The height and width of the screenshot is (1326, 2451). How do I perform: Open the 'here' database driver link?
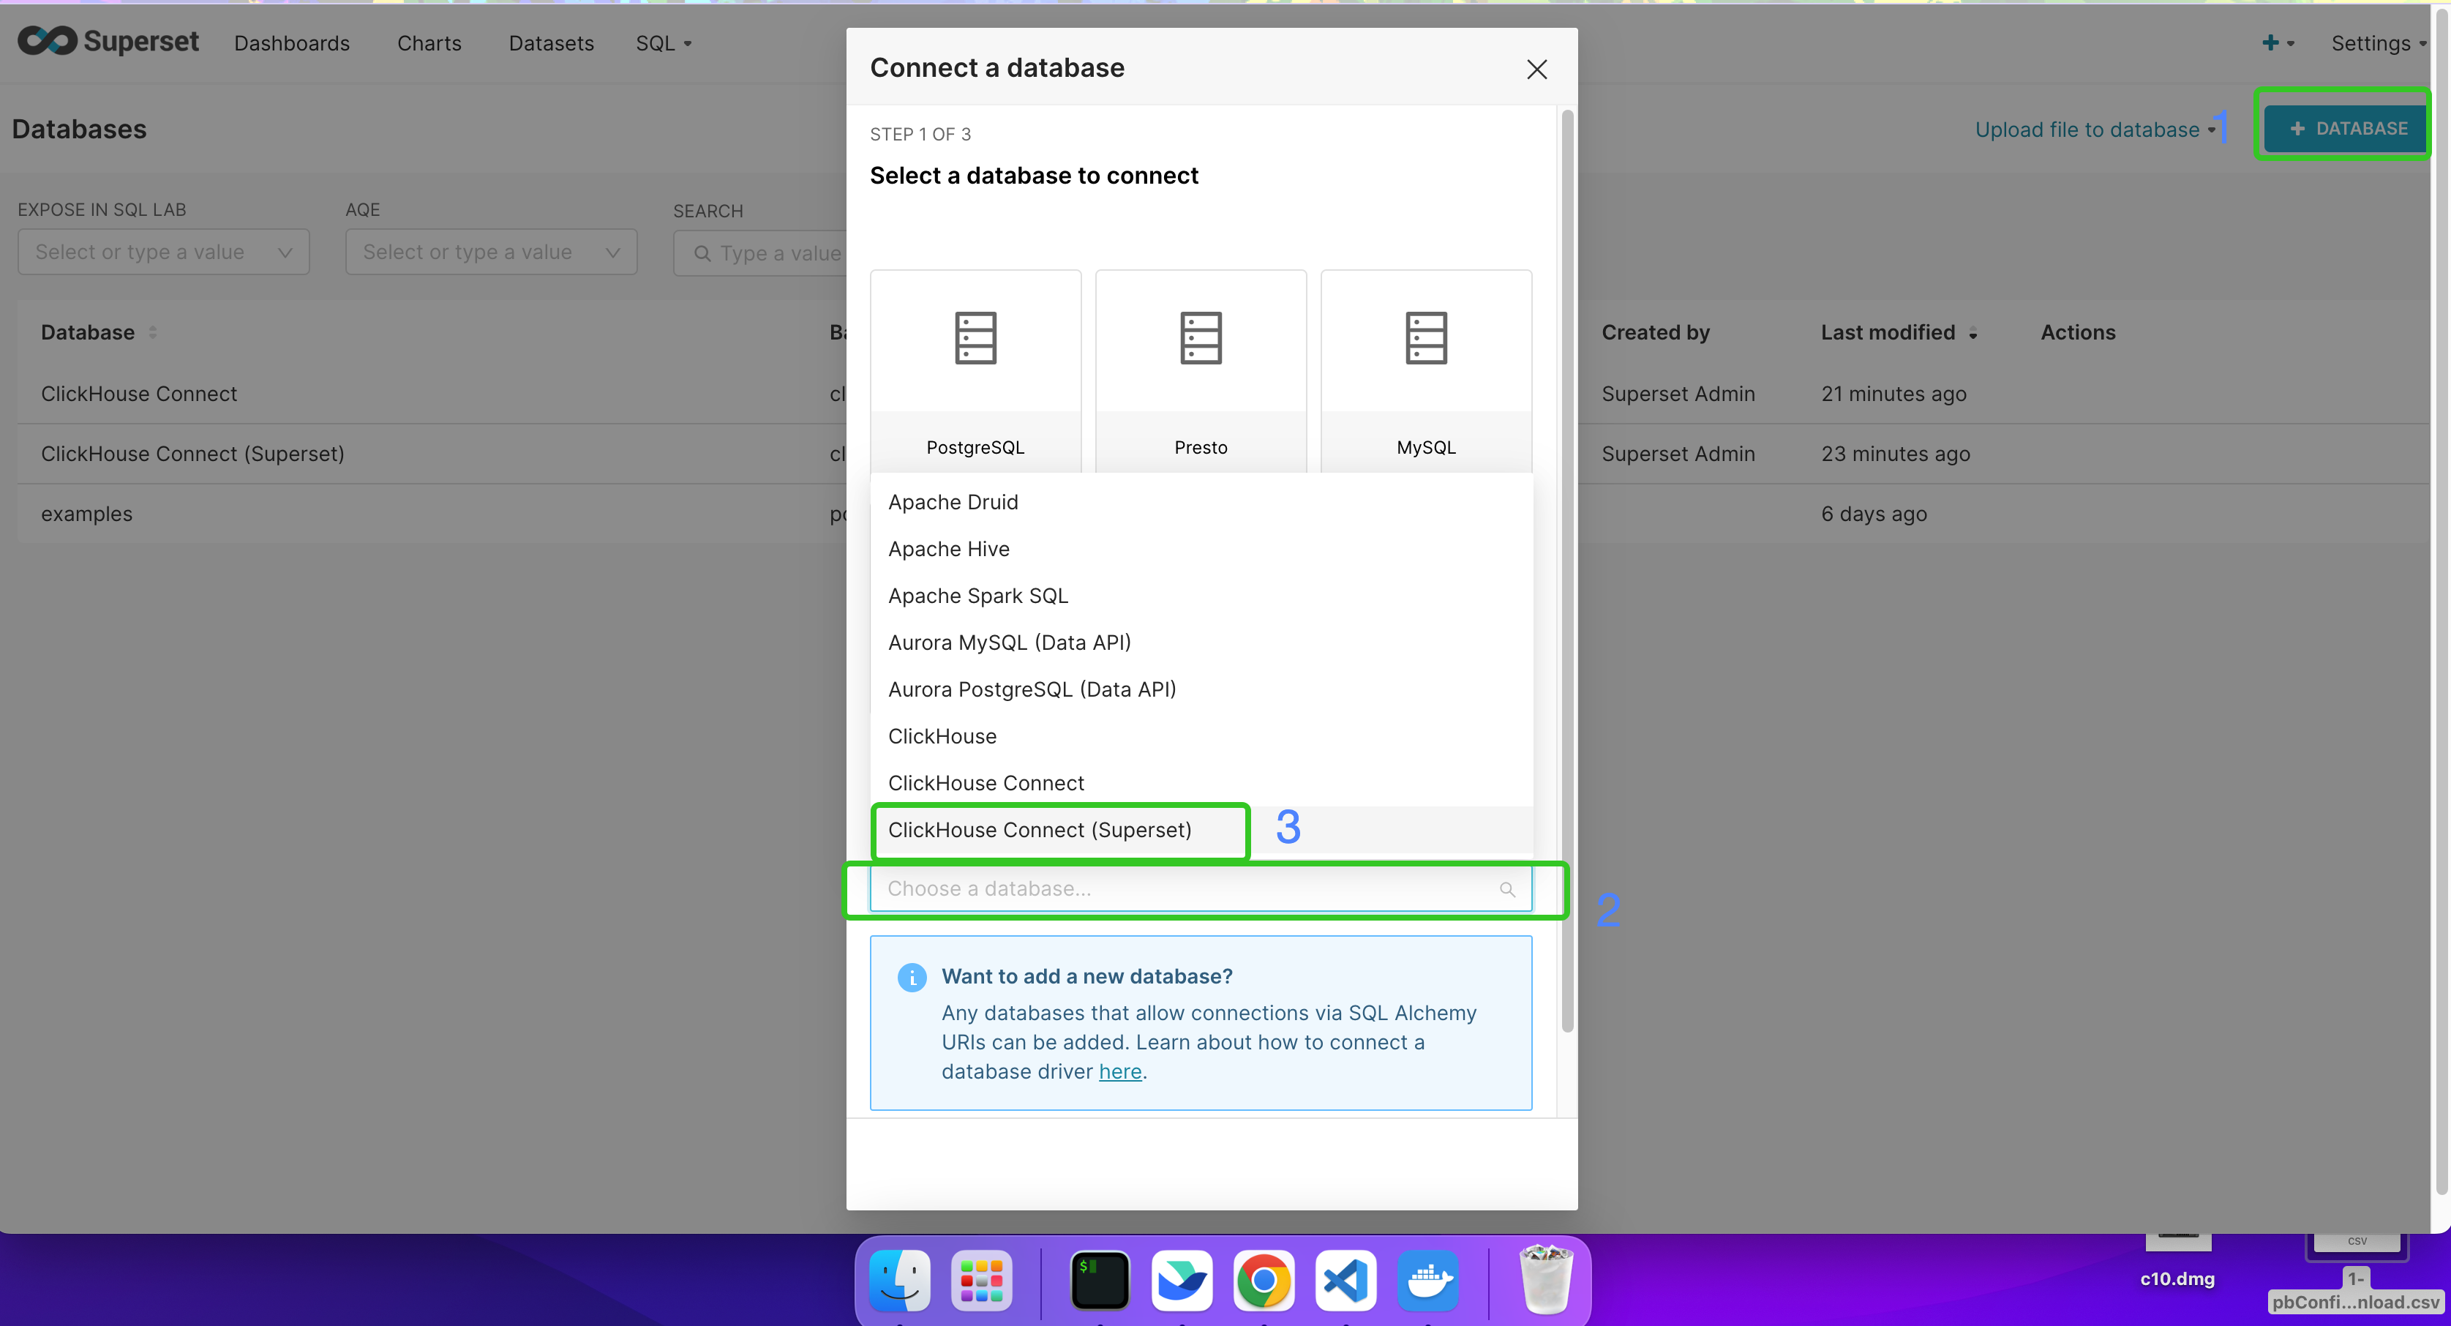click(1120, 1071)
